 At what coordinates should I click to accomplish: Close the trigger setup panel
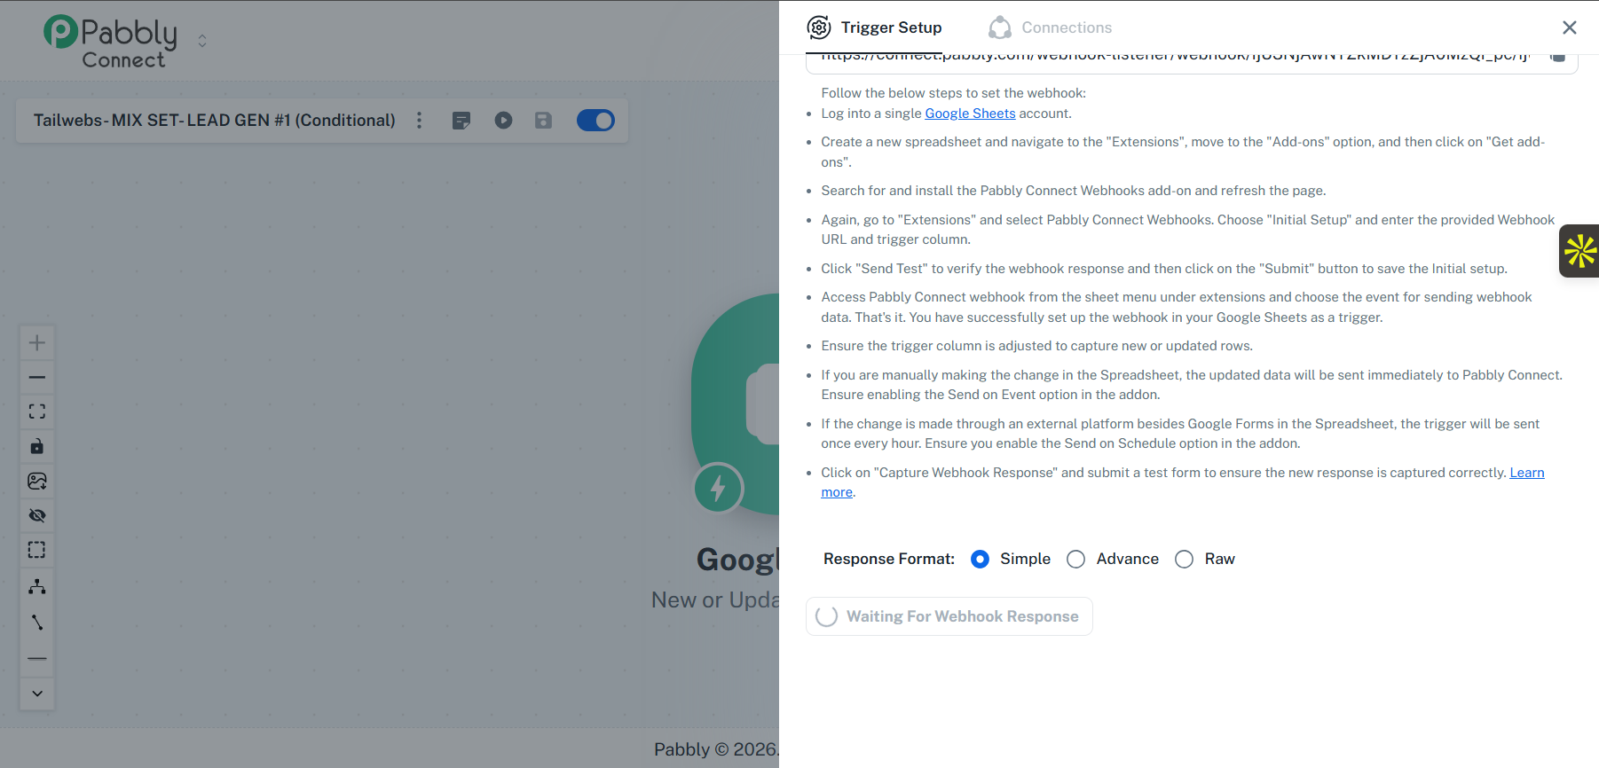point(1570,27)
